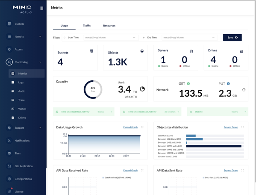This screenshot has height=195, width=256.
Task: Click the Support sidebar icon
Action: pyautogui.click(x=9, y=128)
